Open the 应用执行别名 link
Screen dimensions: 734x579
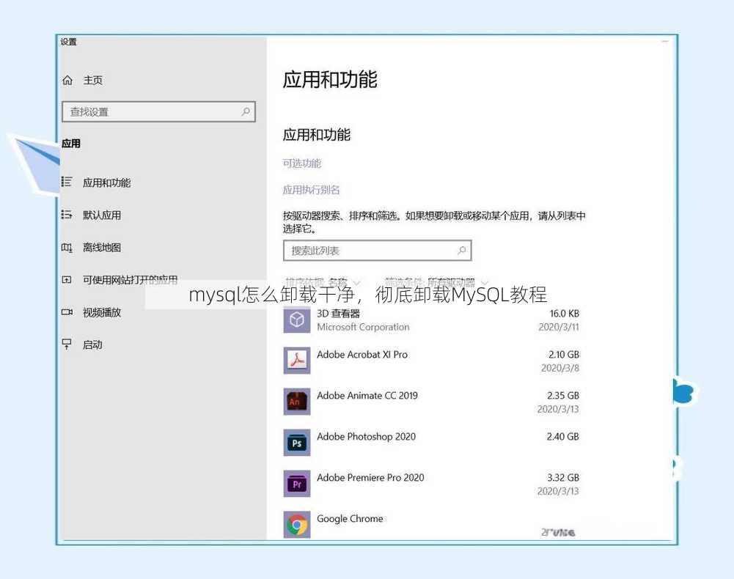point(311,190)
